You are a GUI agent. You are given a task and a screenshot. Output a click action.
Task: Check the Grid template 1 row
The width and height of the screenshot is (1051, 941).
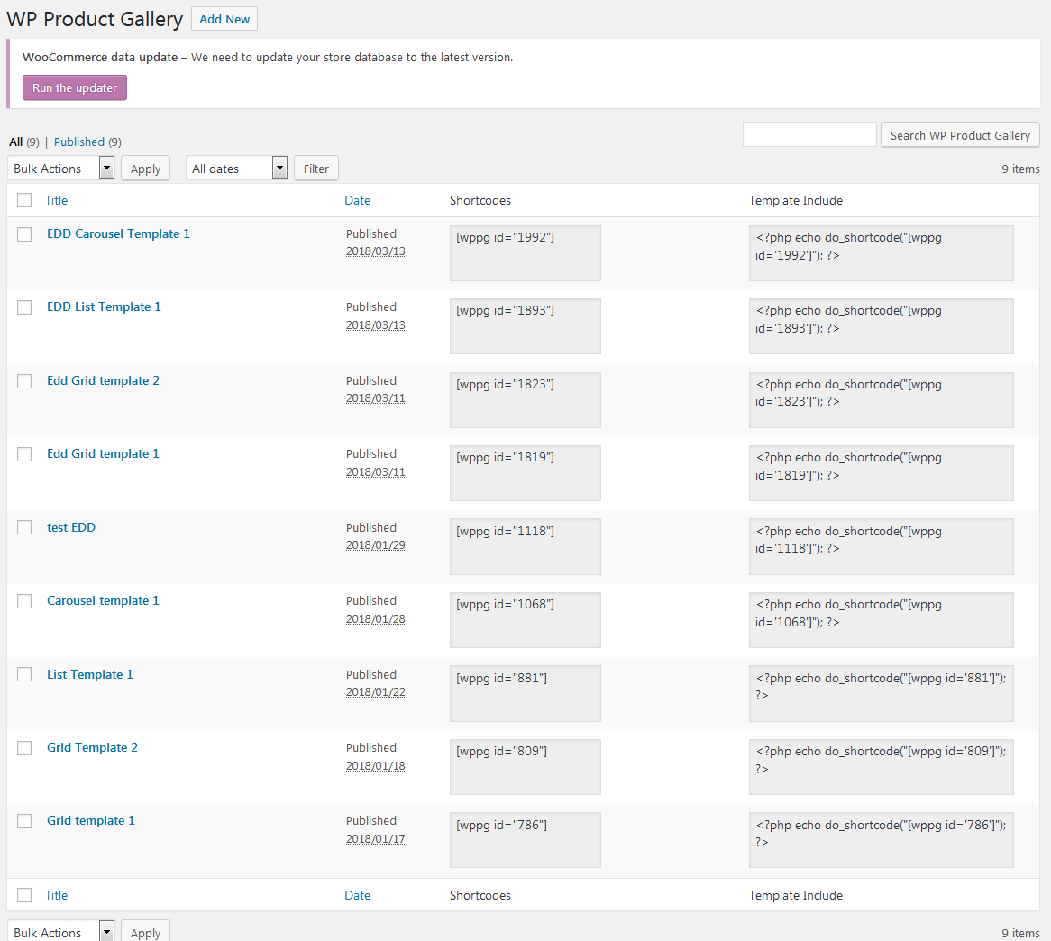point(24,821)
